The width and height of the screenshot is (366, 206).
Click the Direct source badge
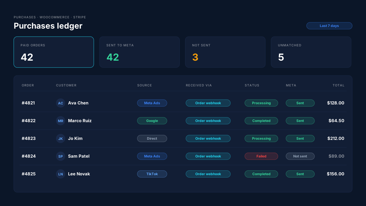(152, 138)
